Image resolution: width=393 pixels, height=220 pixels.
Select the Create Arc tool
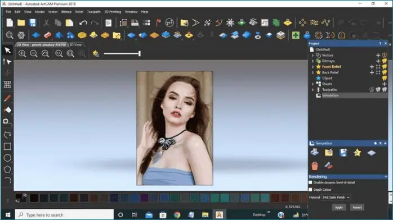[8, 180]
